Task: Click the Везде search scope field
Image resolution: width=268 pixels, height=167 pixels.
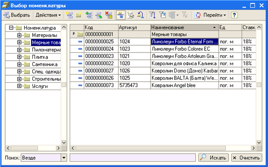Action: pos(41,158)
